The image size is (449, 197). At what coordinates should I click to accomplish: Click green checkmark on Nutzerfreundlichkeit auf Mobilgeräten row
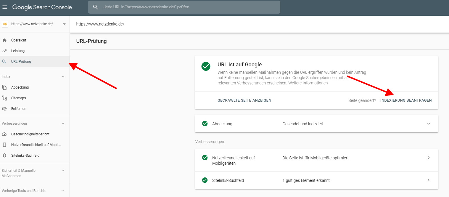pyautogui.click(x=205, y=158)
